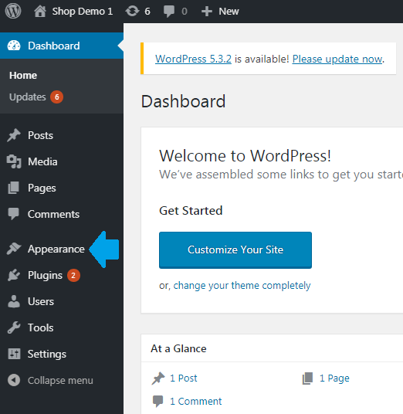Click the Updates count badge showing 6
This screenshot has height=414, width=403.
[x=56, y=97]
